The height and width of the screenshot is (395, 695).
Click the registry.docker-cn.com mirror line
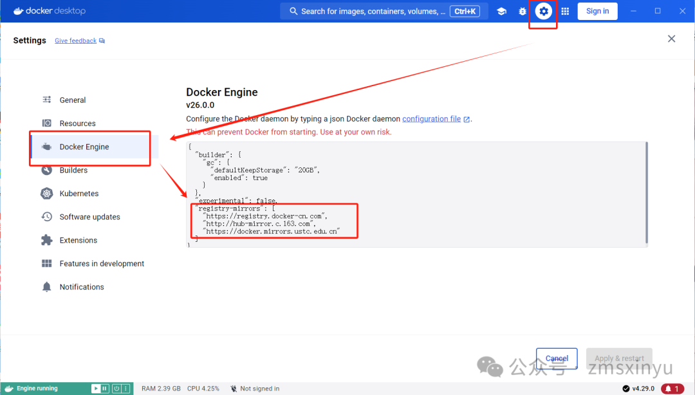(266, 216)
